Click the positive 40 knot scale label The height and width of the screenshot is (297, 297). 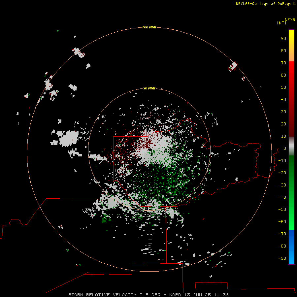pyautogui.click(x=283, y=99)
